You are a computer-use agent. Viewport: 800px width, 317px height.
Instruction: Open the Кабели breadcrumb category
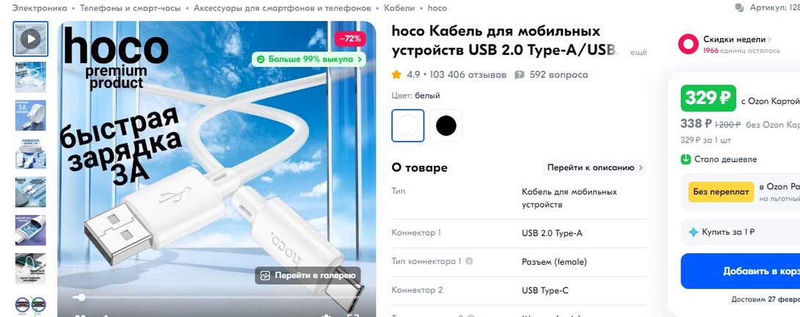[x=399, y=8]
